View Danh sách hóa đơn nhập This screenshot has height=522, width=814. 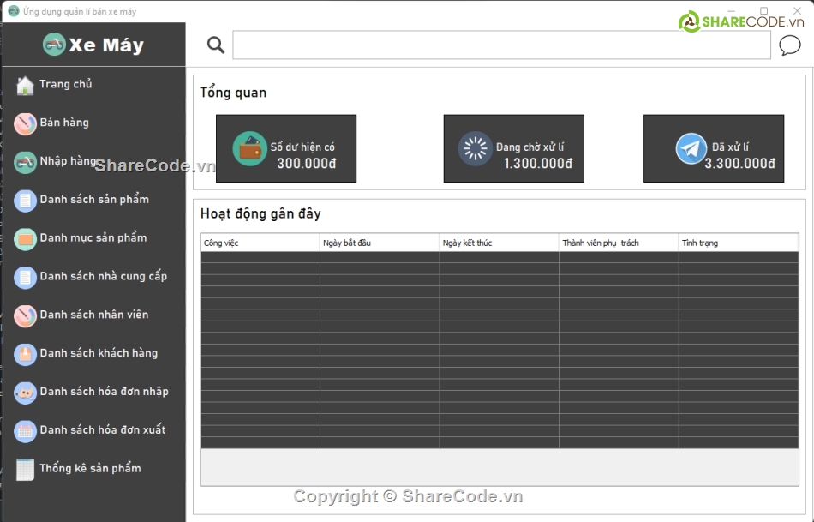104,392
